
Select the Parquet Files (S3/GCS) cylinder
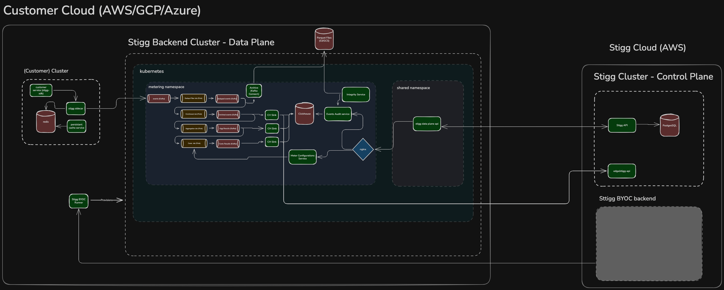[x=324, y=39]
